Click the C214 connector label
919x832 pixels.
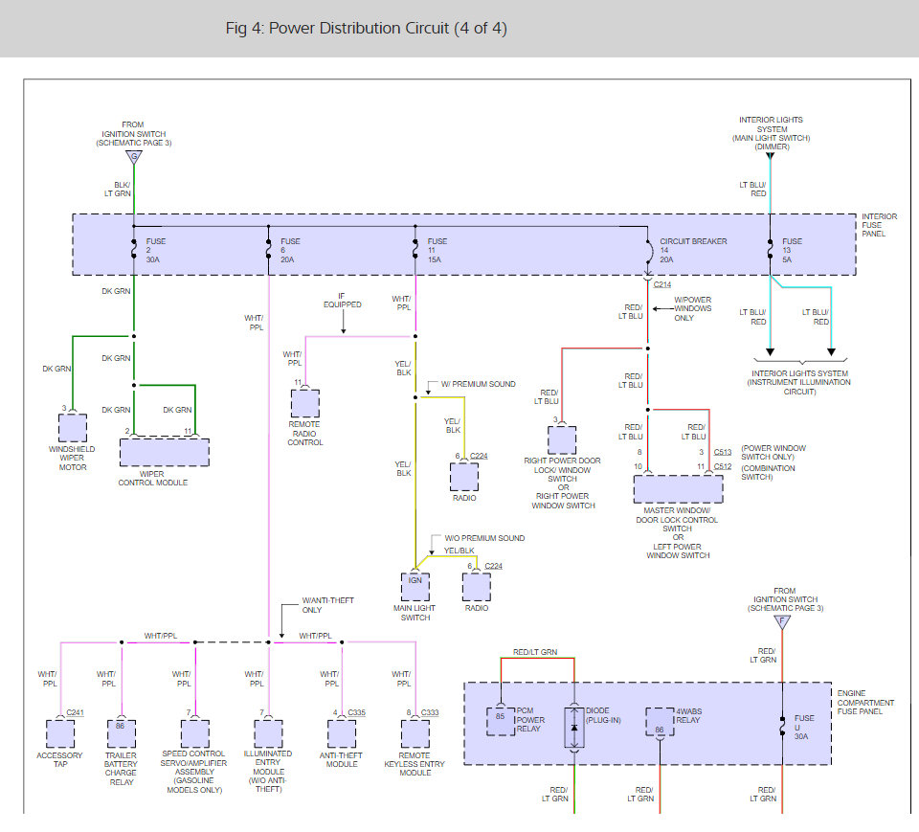[662, 284]
